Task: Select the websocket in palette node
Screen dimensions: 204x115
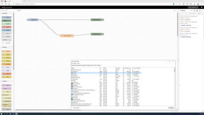Action: click(x=6, y=101)
